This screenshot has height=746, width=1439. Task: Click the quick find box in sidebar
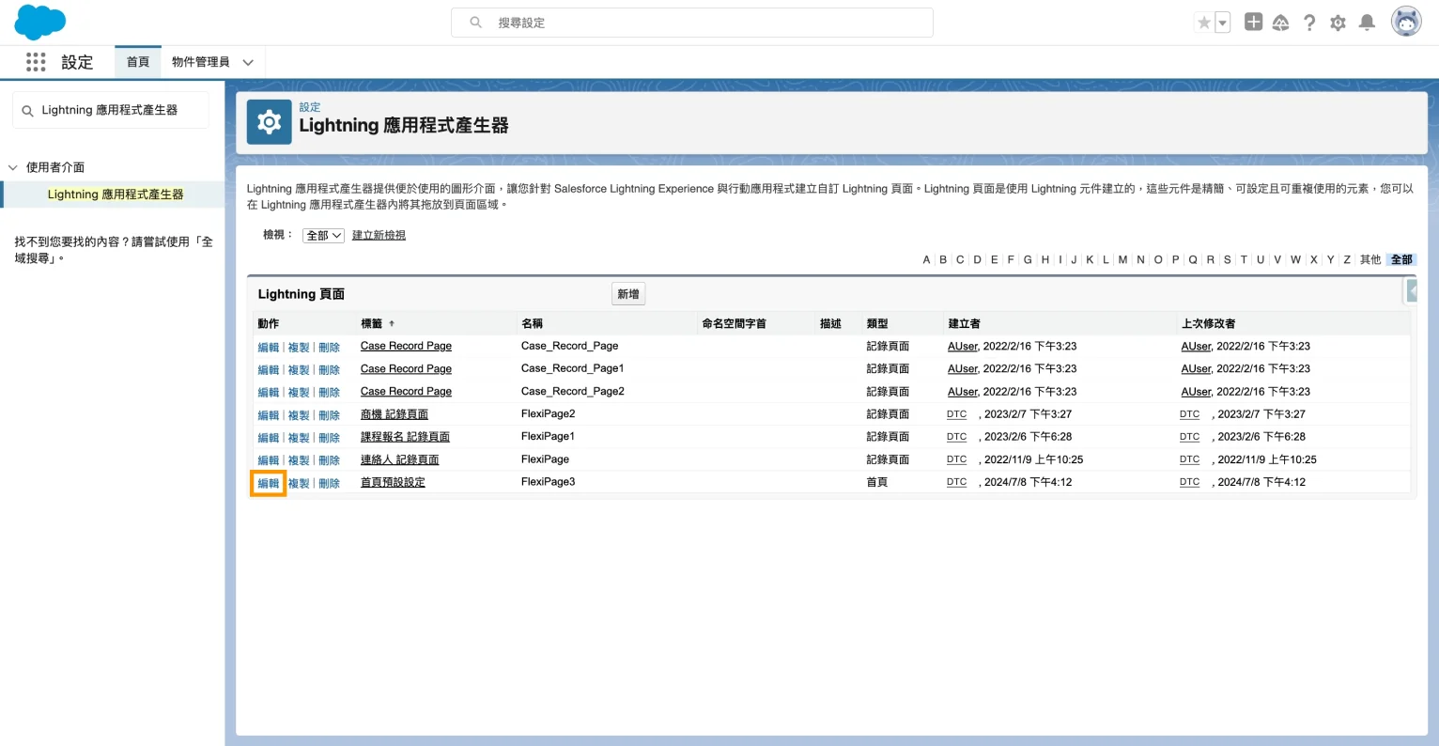click(x=111, y=110)
